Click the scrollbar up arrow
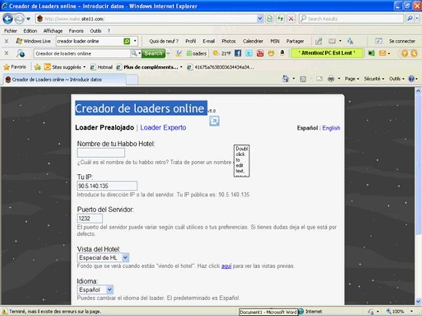 [x=418, y=91]
